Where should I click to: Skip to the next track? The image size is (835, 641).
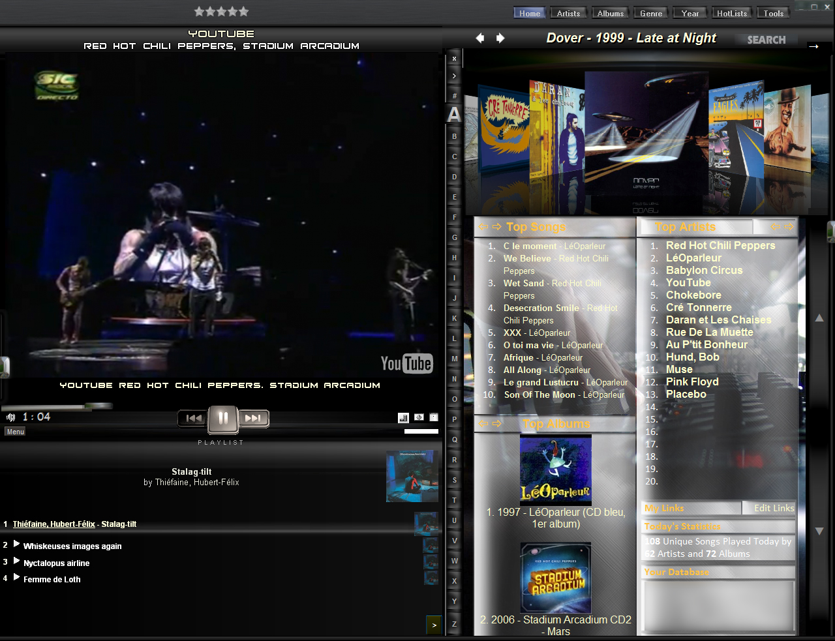click(x=253, y=419)
